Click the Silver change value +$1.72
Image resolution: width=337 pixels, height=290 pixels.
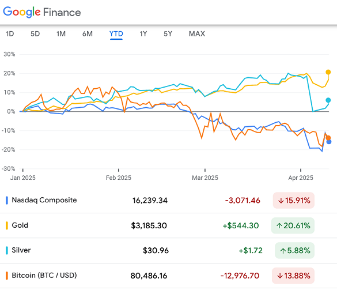pyautogui.click(x=251, y=251)
